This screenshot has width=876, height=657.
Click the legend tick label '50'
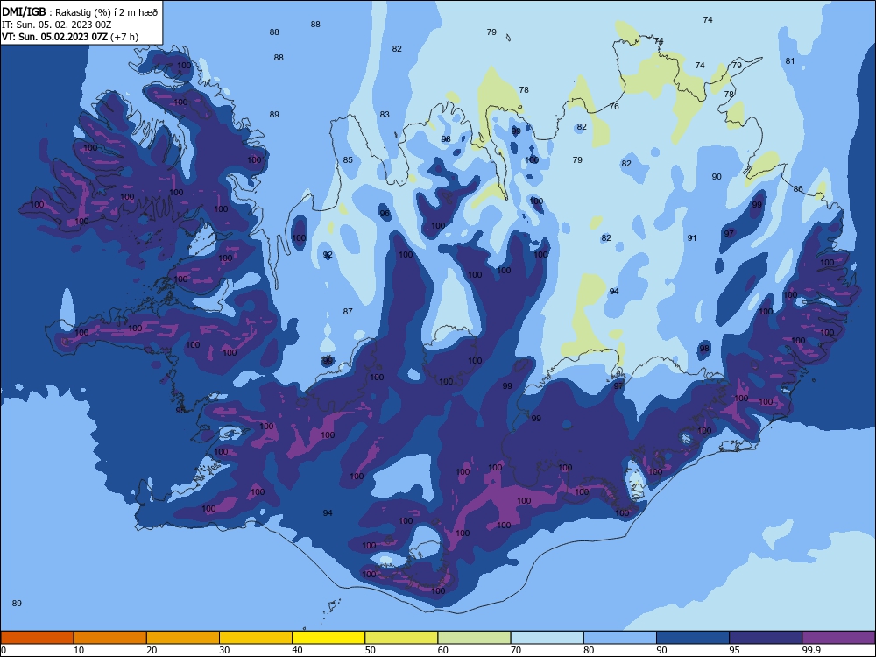click(x=371, y=650)
